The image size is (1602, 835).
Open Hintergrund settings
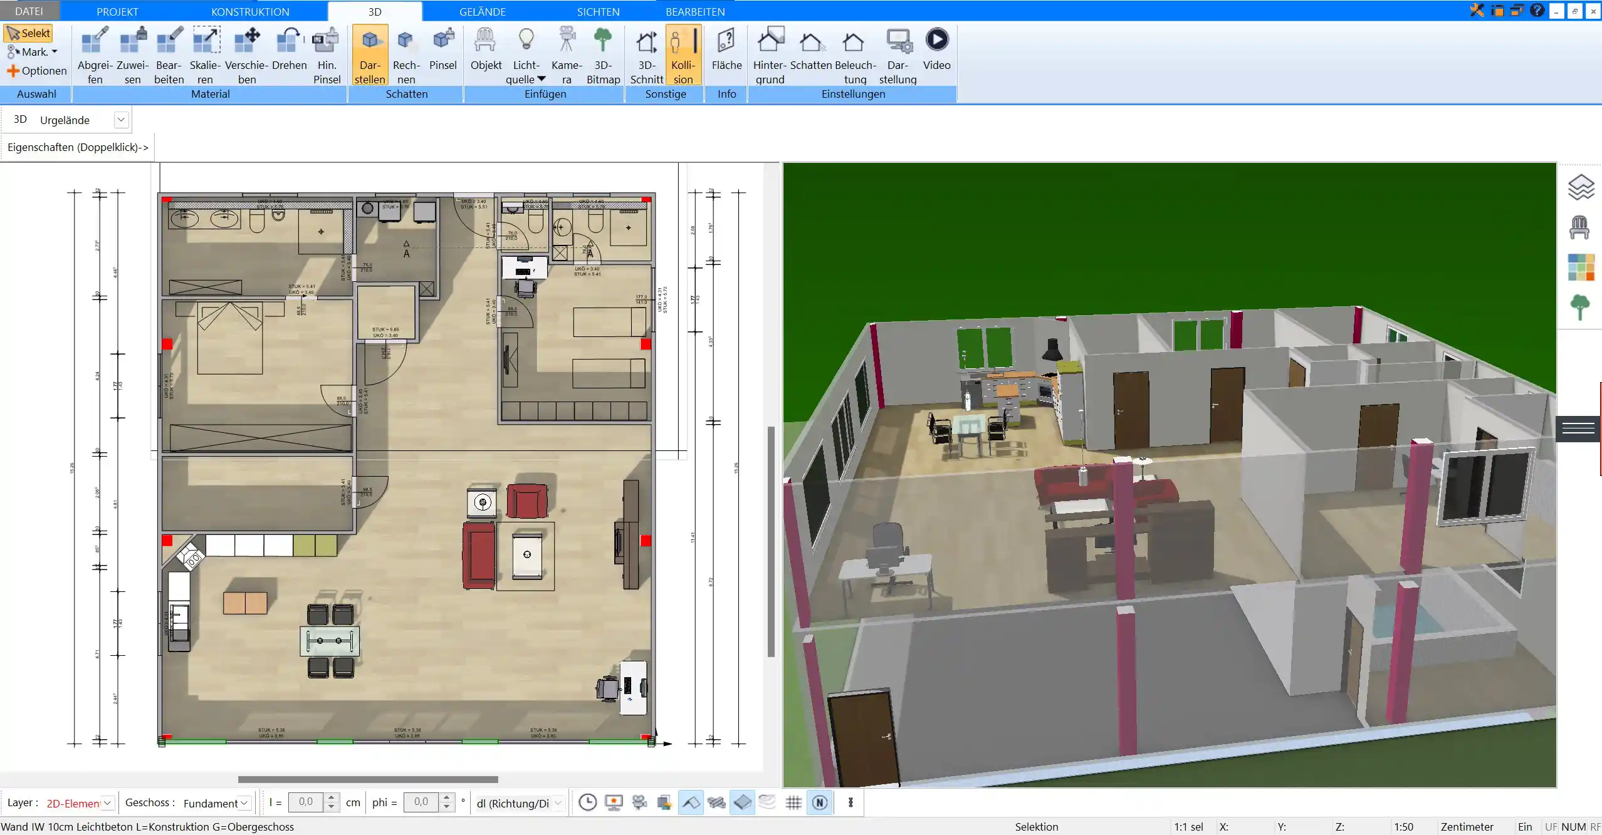[770, 55]
